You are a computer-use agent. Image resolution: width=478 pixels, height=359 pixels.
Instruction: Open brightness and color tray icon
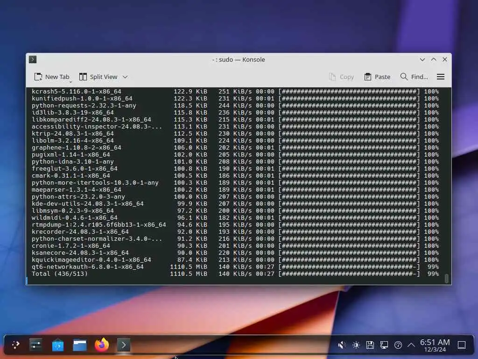click(356, 345)
